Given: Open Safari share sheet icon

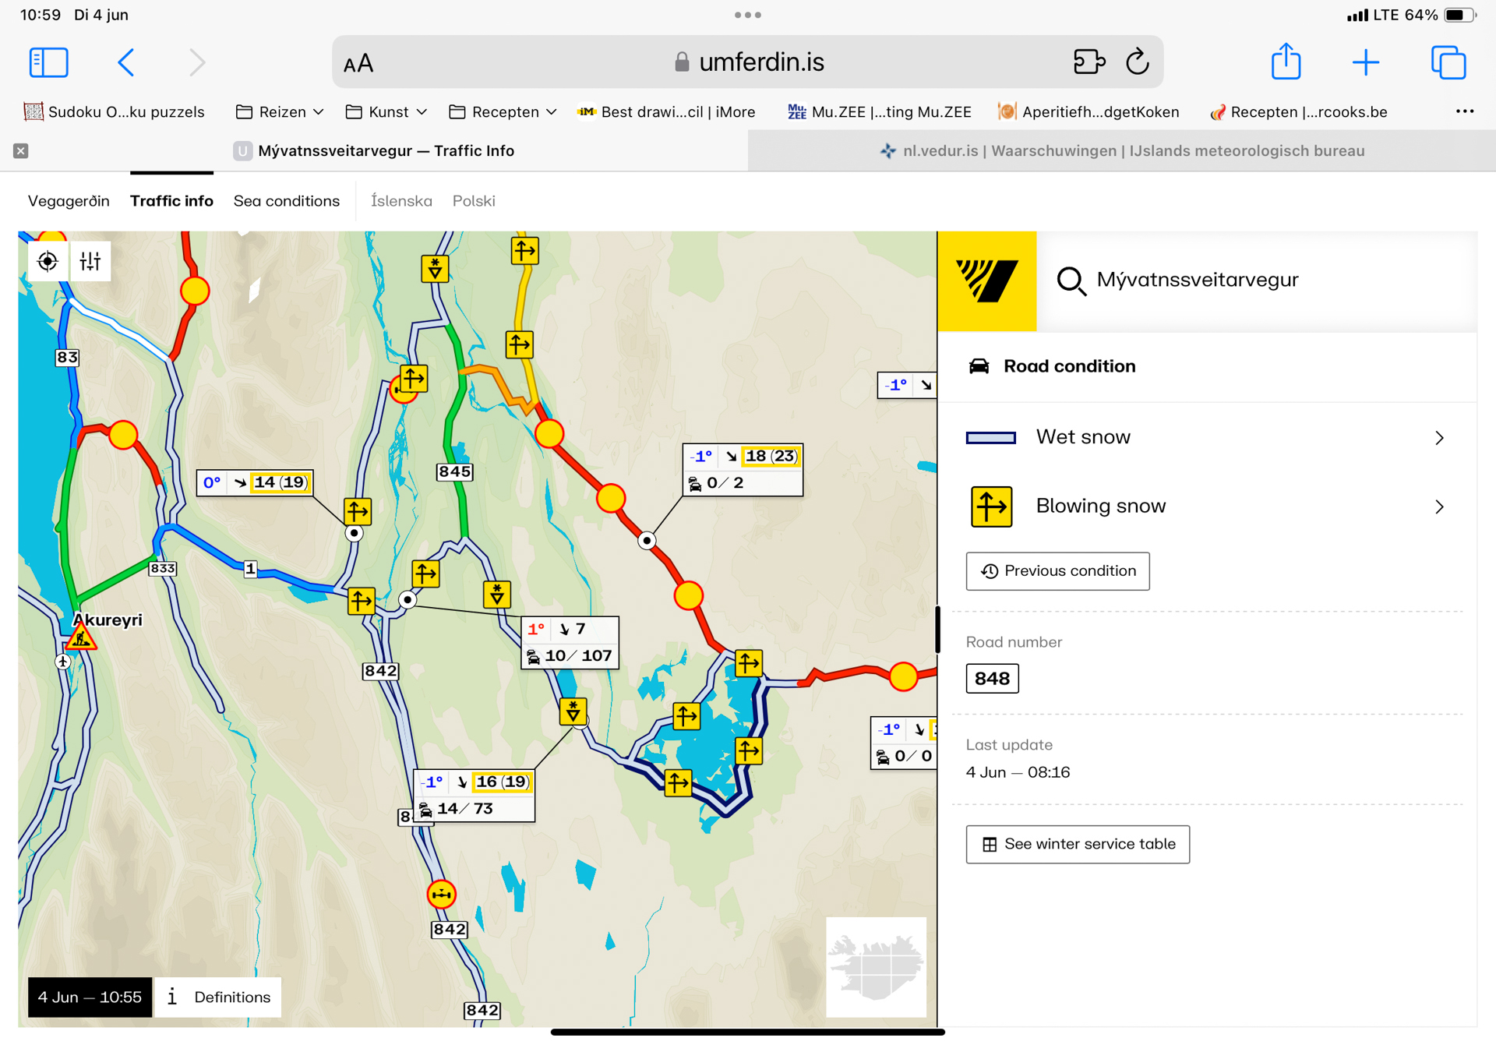Looking at the screenshot, I should [1286, 62].
